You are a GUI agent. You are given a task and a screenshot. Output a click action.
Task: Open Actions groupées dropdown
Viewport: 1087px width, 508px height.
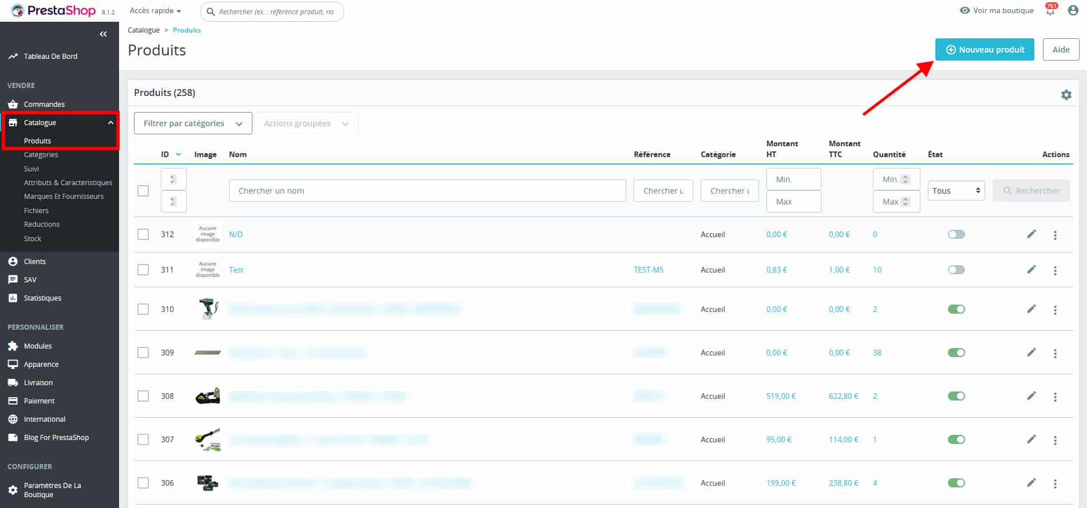tap(306, 123)
